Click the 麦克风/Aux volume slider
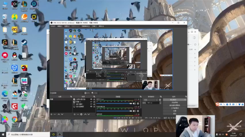 coord(114,104)
